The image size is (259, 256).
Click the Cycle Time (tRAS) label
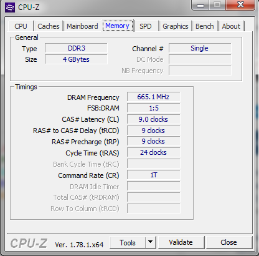pos(92,153)
